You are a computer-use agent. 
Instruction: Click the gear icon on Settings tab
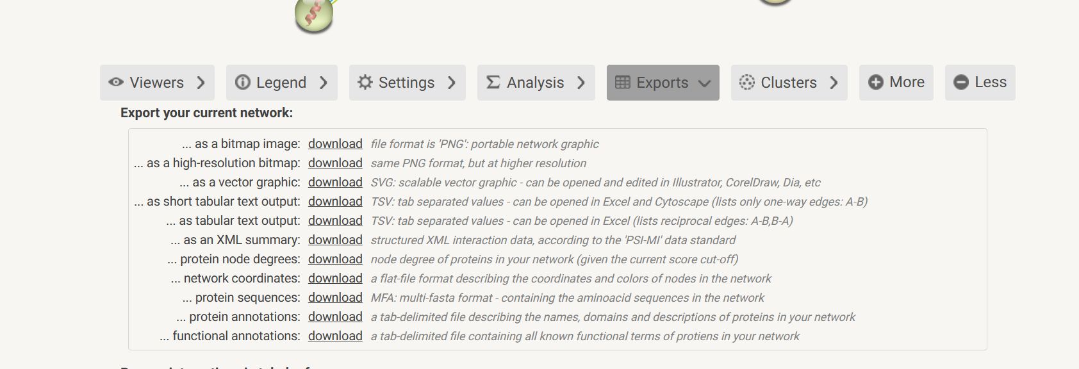point(365,82)
